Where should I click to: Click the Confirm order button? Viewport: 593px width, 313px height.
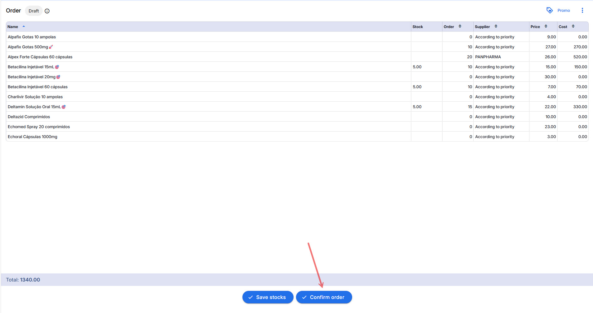click(x=324, y=297)
